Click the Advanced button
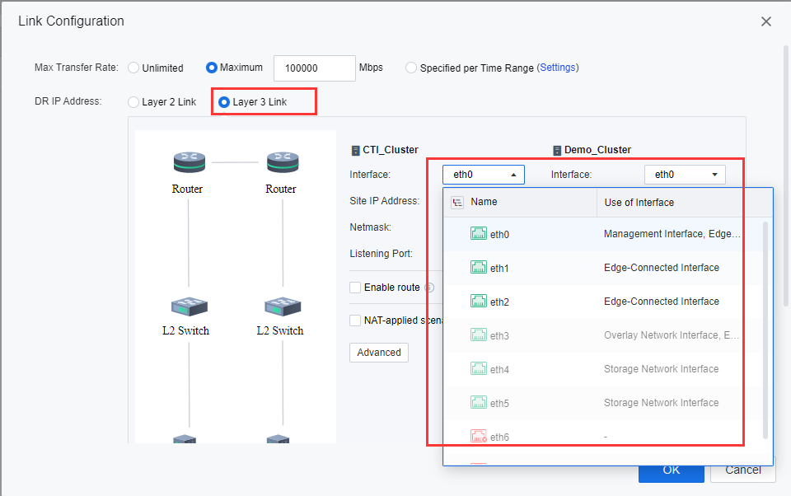 (x=379, y=353)
